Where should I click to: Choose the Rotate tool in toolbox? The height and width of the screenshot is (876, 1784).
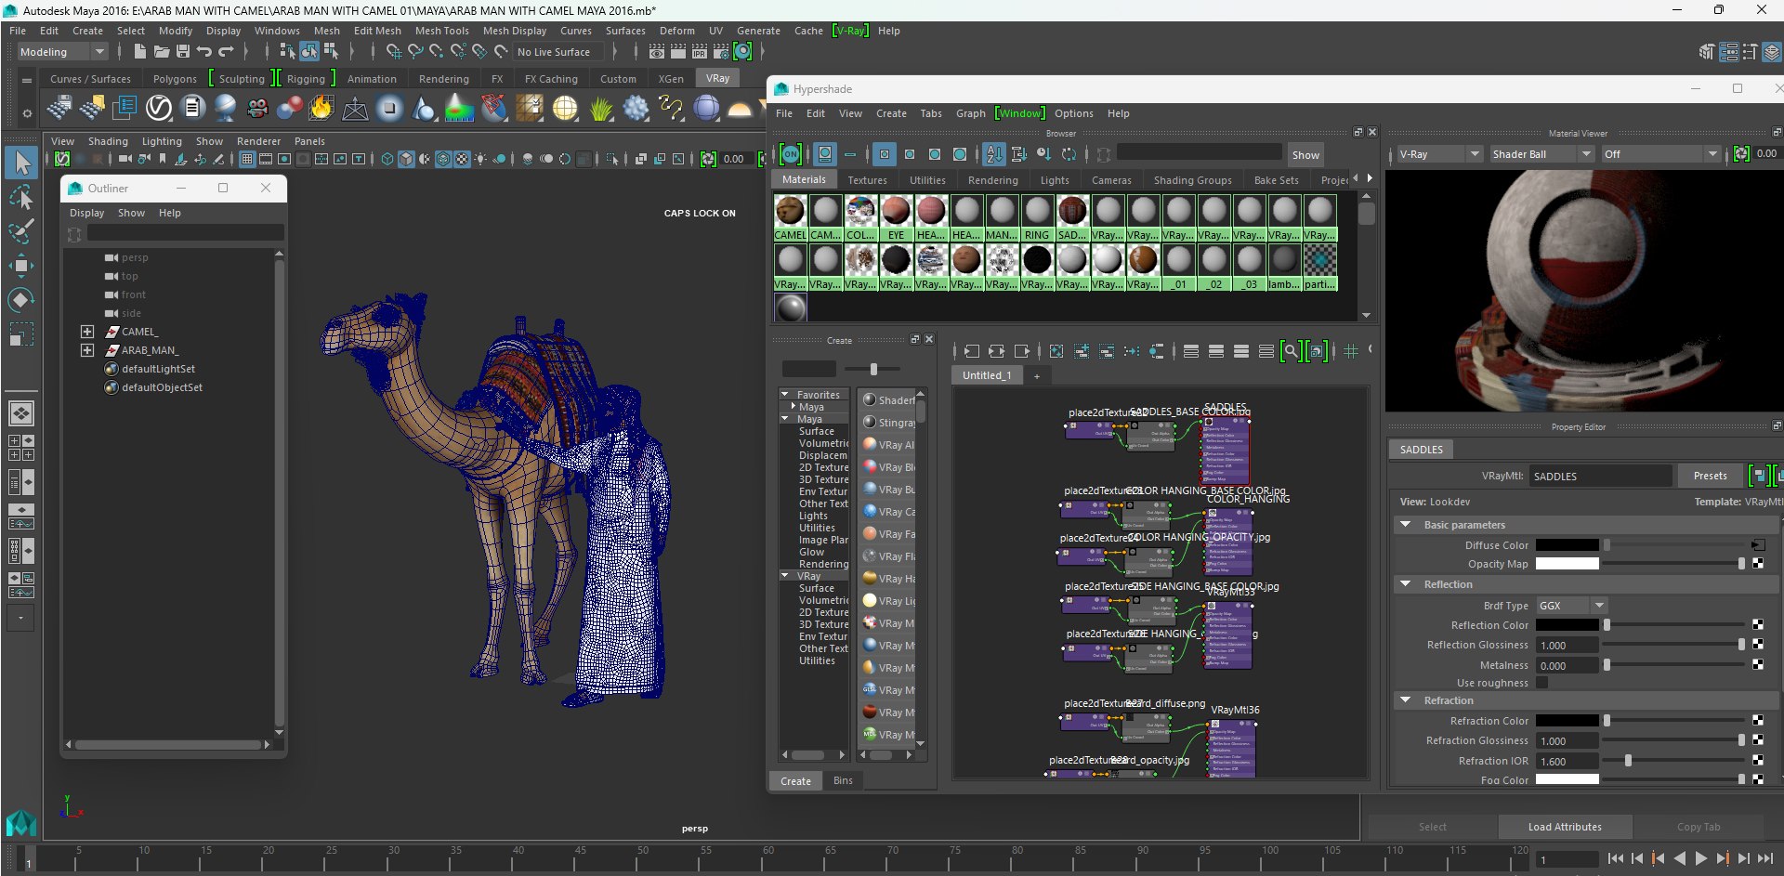pos(21,300)
